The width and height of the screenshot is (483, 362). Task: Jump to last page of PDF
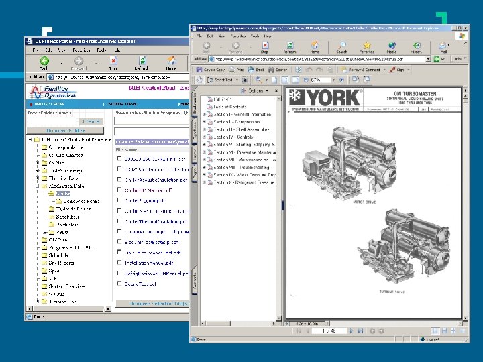point(360,331)
